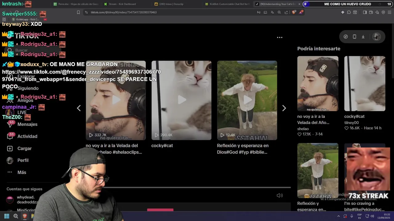Like the shelao suggested video heart 17.1K
Image resolution: width=394 pixels, height=221 pixels.
[x=299, y=134]
